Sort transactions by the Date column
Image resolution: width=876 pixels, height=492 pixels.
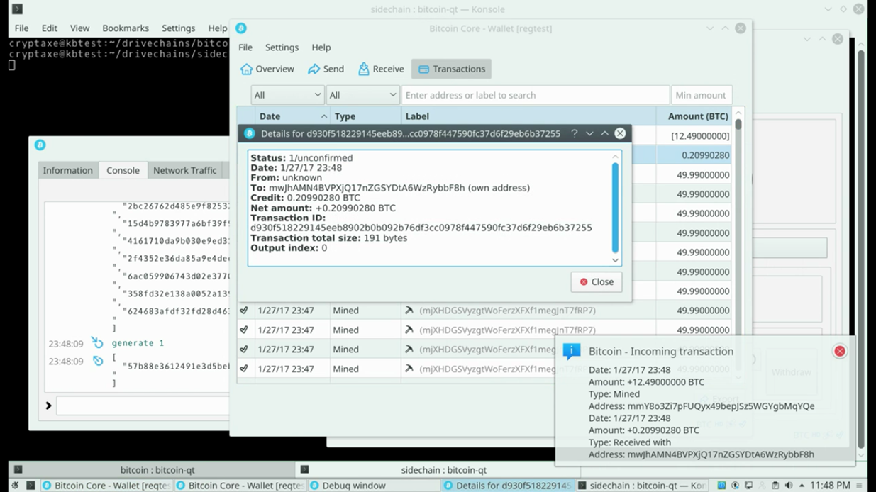pos(292,116)
